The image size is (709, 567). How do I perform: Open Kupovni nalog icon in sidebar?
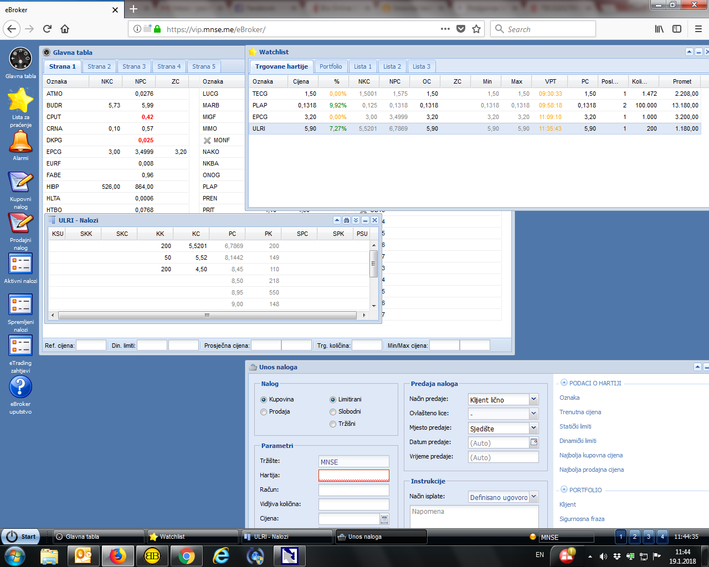(20, 182)
